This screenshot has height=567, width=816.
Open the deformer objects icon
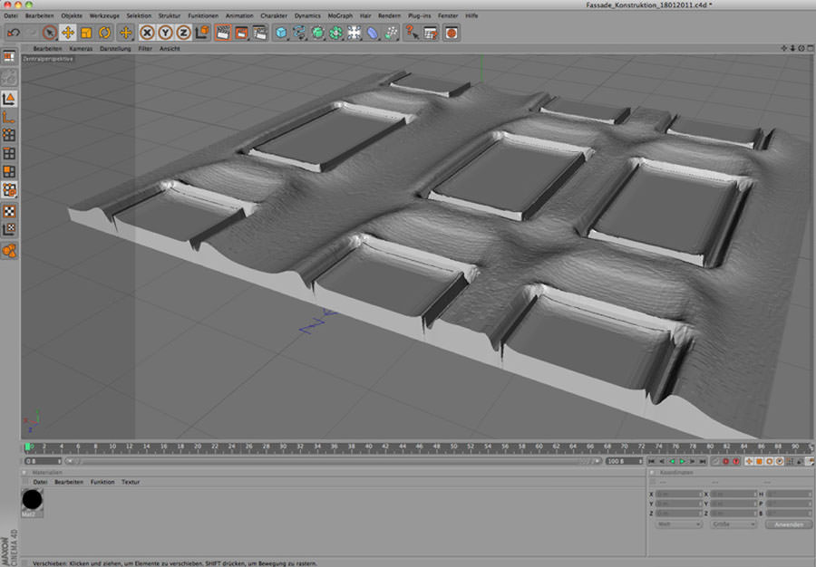click(x=373, y=33)
